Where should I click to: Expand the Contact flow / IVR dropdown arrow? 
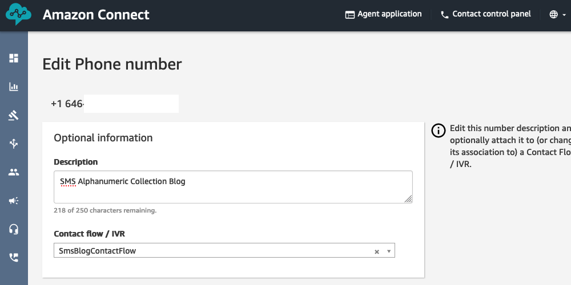click(x=389, y=251)
